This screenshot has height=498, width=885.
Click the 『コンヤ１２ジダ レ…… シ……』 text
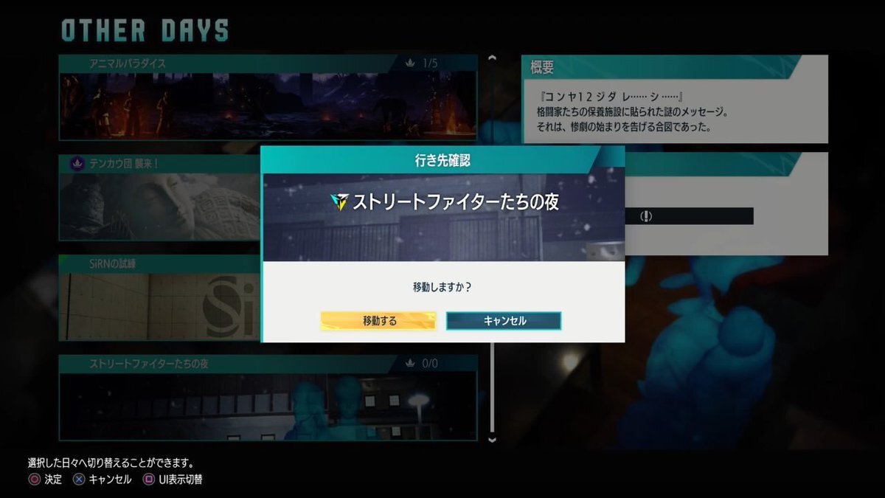coord(612,97)
